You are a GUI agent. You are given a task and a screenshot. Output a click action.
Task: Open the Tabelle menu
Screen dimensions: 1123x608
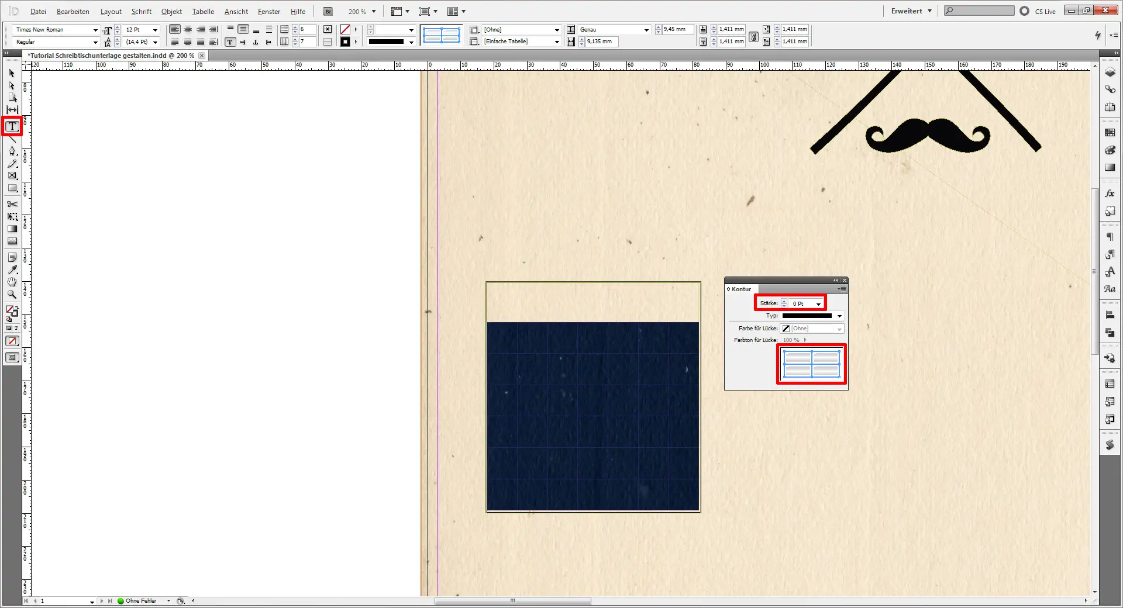pyautogui.click(x=202, y=11)
